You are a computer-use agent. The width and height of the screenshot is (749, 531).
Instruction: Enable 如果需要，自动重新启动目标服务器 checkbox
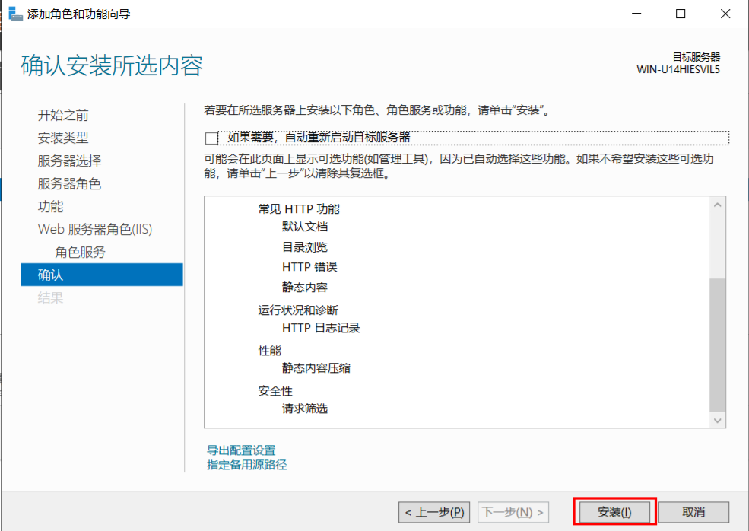point(211,137)
